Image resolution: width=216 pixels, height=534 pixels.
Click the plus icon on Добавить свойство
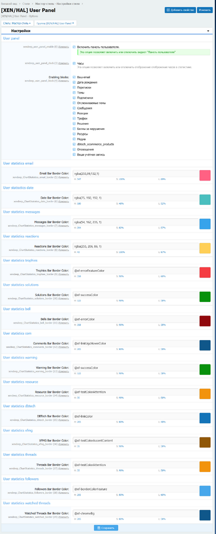click(x=168, y=10)
